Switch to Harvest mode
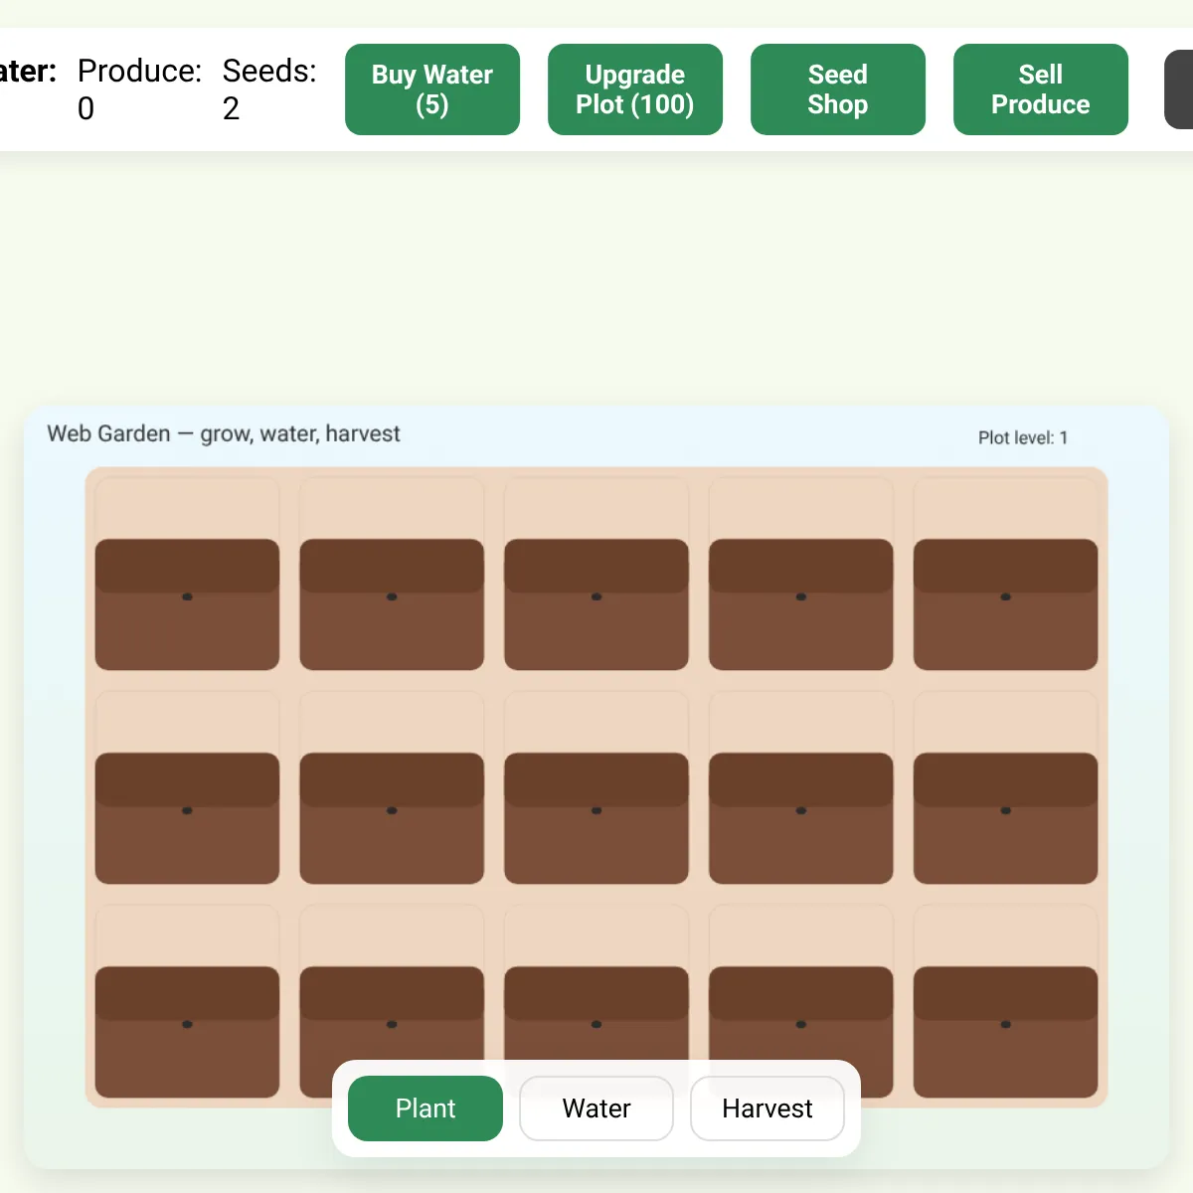 767,1108
